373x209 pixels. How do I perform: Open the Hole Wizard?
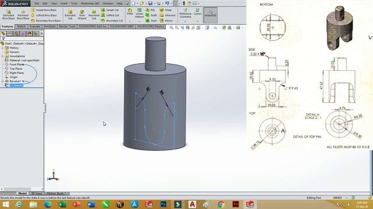click(x=82, y=15)
